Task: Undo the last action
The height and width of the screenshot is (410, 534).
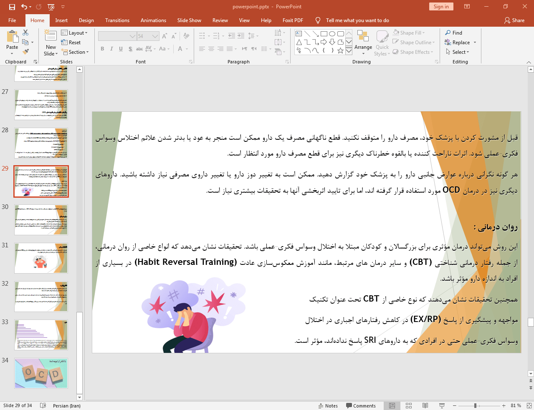Action: pyautogui.click(x=24, y=7)
